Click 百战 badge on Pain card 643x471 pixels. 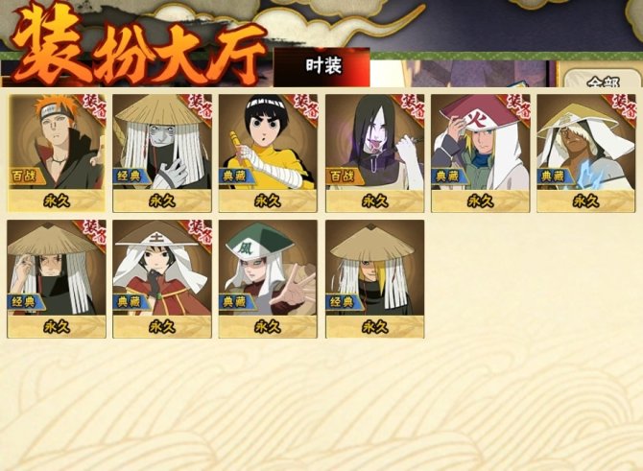[25, 177]
